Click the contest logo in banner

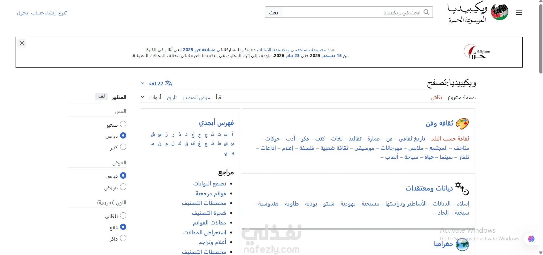[477, 52]
